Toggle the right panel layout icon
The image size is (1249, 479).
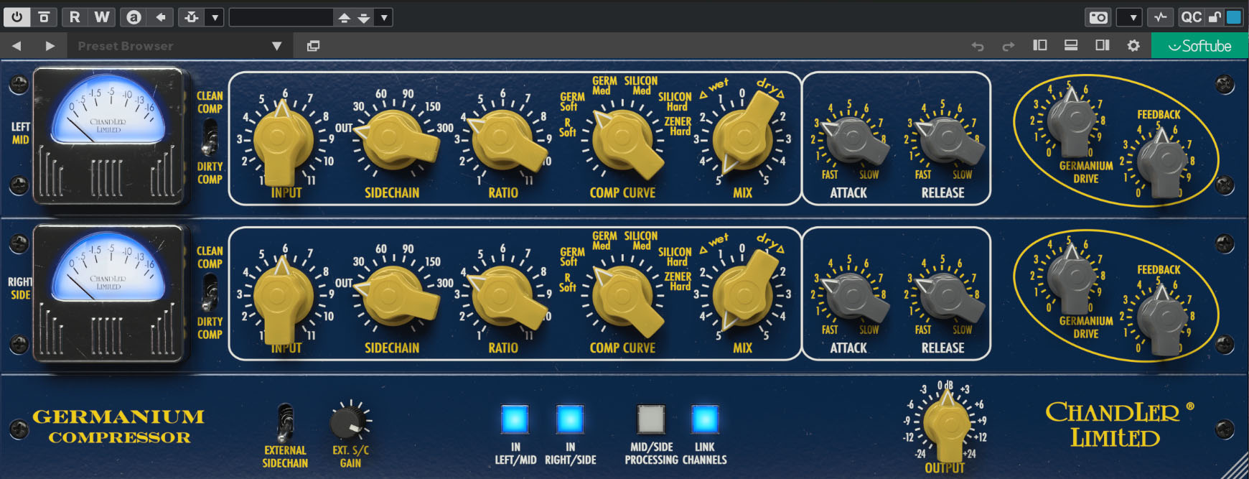[x=1103, y=45]
